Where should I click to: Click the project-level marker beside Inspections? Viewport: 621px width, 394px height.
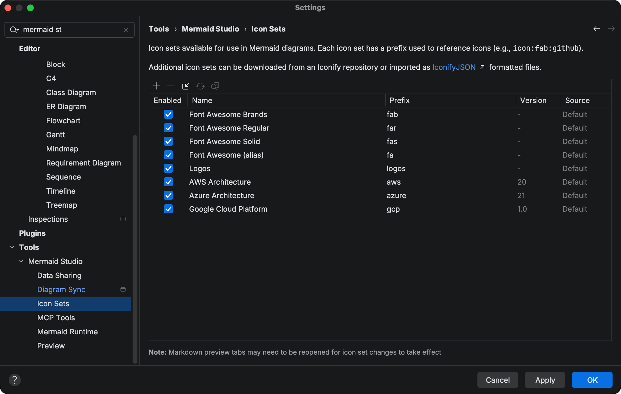[123, 219]
